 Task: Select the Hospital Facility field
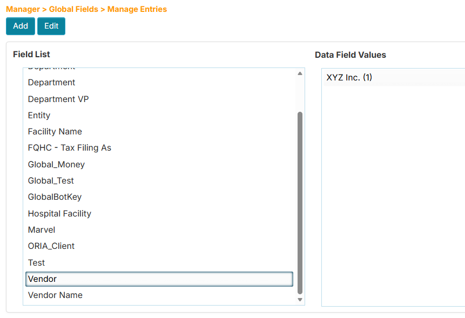(59, 213)
